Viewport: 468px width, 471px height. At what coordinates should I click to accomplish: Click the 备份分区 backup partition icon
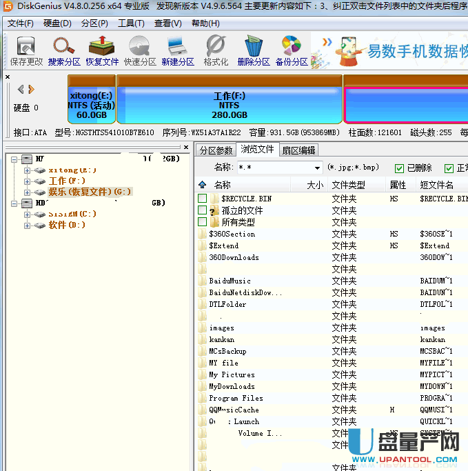pyautogui.click(x=292, y=51)
